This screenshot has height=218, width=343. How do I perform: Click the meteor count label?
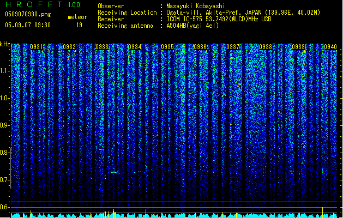77,17
